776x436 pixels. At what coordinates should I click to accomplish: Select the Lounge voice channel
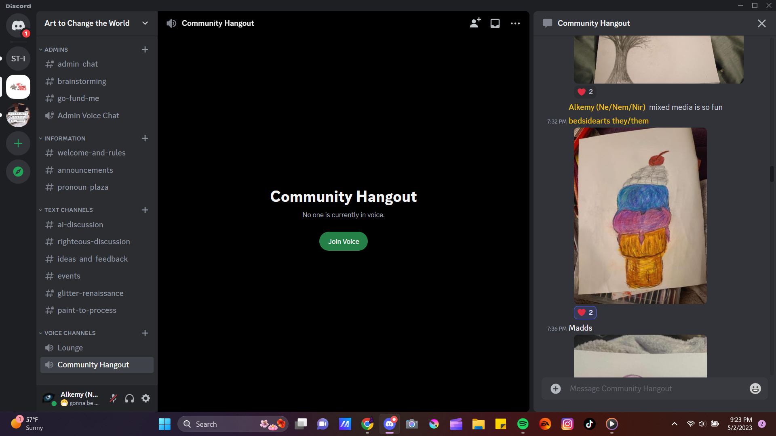coord(70,348)
